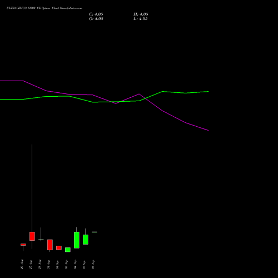
Task: Select the tall-wick red candle for 27 Aug
Action: 32,236
